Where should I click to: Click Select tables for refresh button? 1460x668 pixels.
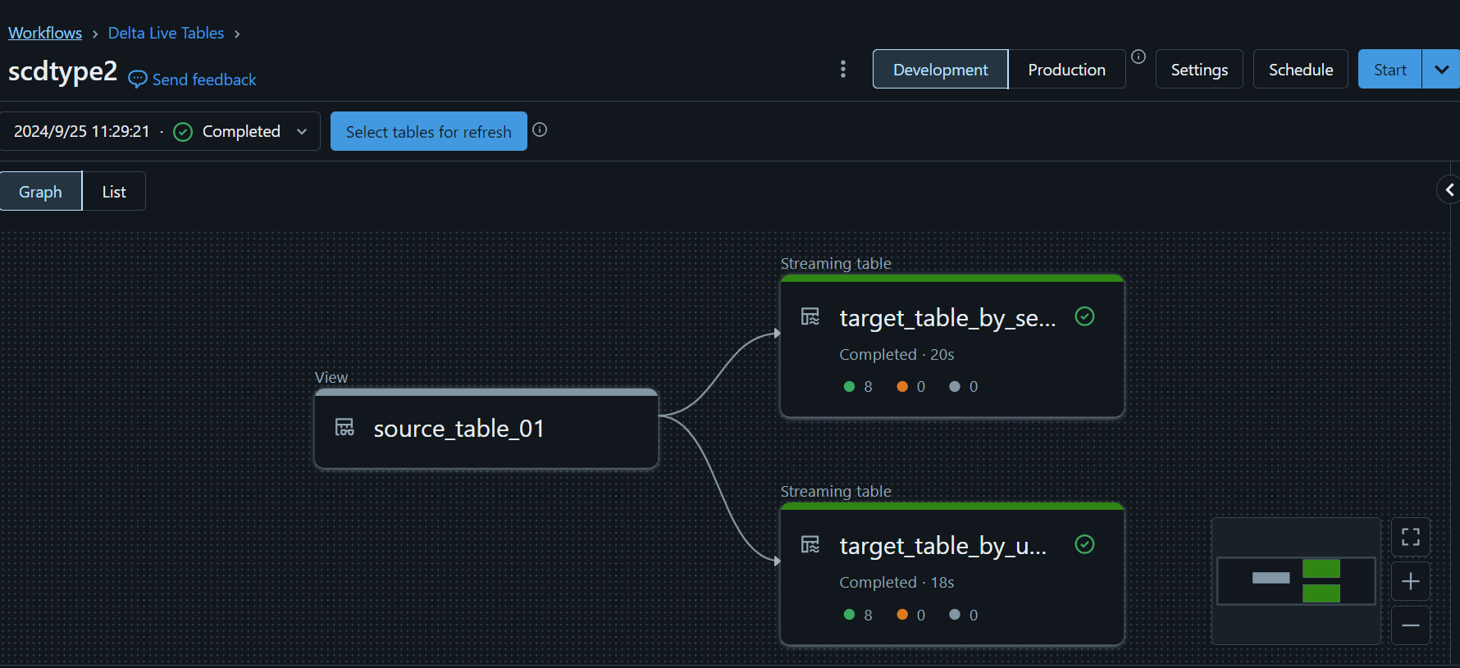click(x=428, y=131)
